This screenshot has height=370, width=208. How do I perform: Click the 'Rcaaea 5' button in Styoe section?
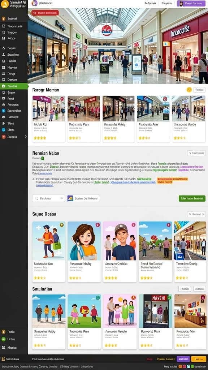196,214
